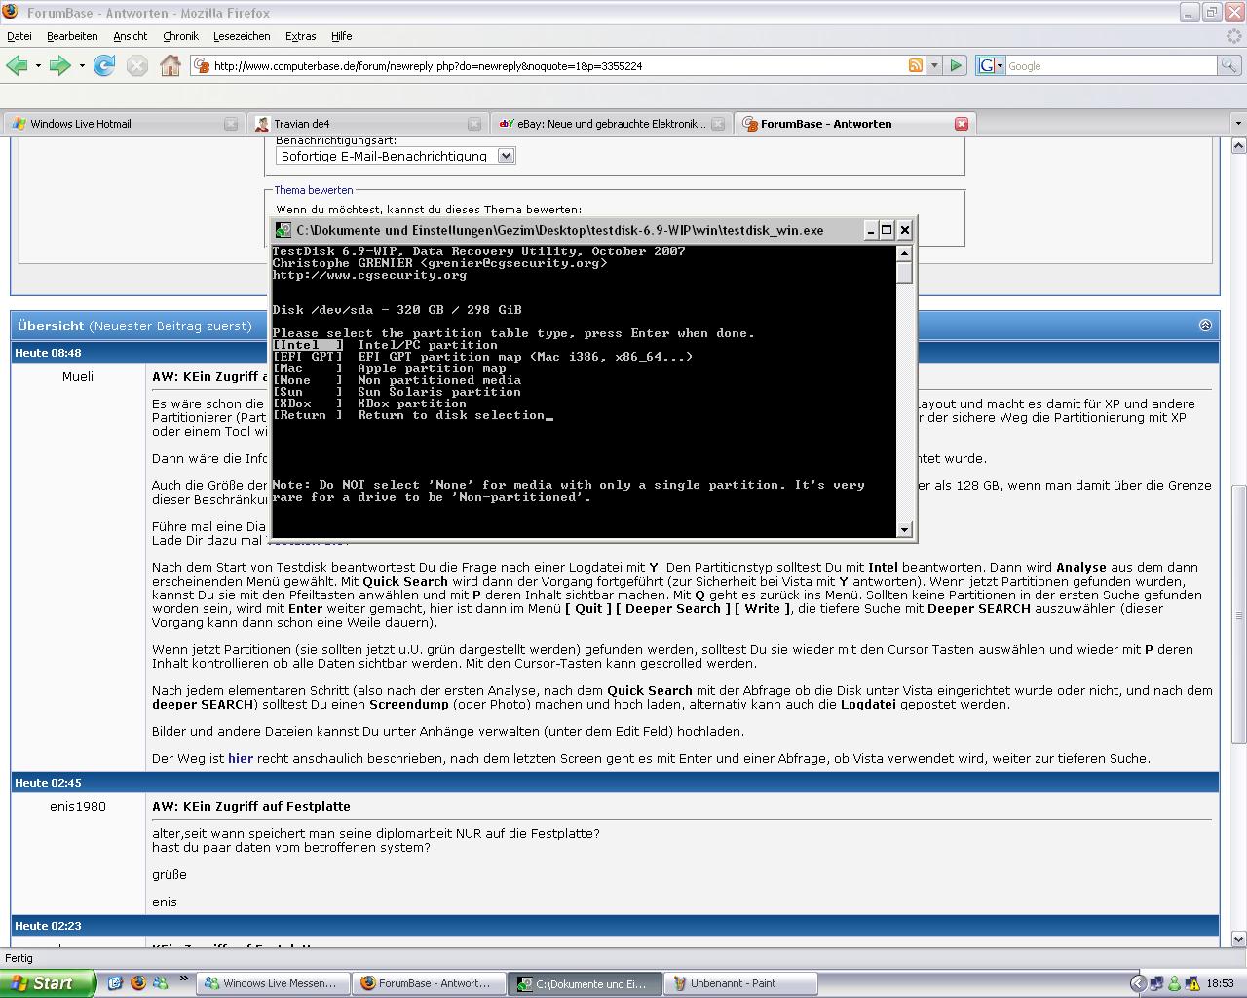Open the Hilfe menu

[x=342, y=36]
